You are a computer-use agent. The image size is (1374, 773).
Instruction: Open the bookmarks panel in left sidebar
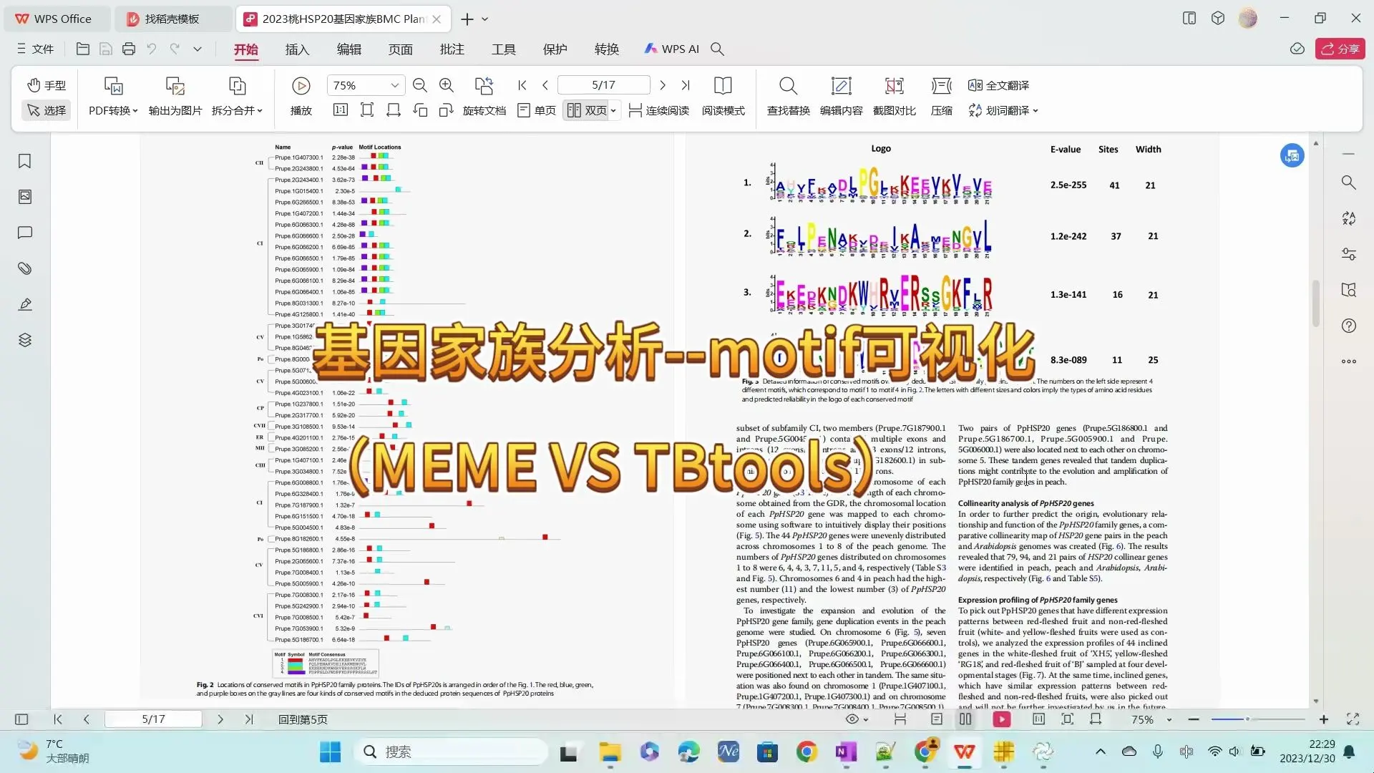click(24, 162)
